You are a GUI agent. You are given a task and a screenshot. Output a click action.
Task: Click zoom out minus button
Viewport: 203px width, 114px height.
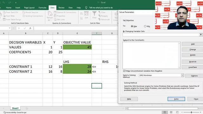(x=182, y=112)
